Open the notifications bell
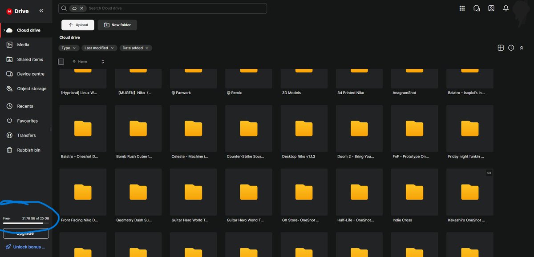The width and height of the screenshot is (534, 257). tap(506, 8)
